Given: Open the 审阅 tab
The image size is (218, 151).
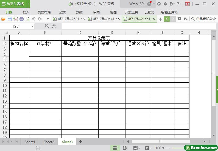Looking at the screenshot, I should [96, 12].
